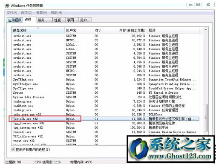
Task: Select the SynTPHelper.exe process
Action: point(105,84)
